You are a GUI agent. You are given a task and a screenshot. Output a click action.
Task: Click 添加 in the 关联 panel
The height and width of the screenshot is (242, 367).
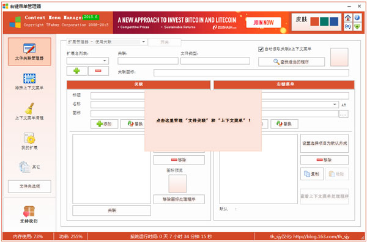(x=105, y=124)
